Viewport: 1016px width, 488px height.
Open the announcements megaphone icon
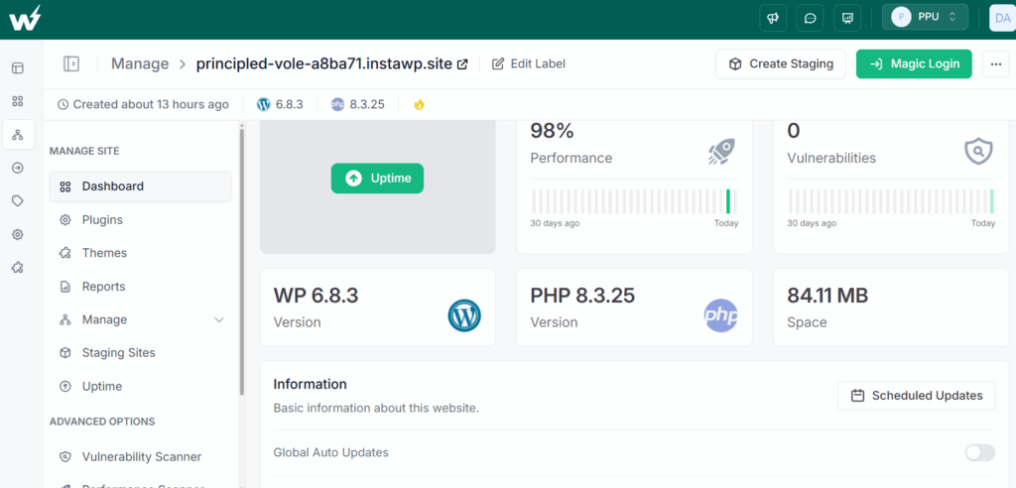tap(773, 18)
